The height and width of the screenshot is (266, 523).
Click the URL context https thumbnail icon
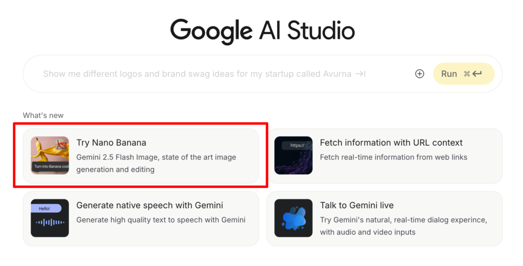293,155
